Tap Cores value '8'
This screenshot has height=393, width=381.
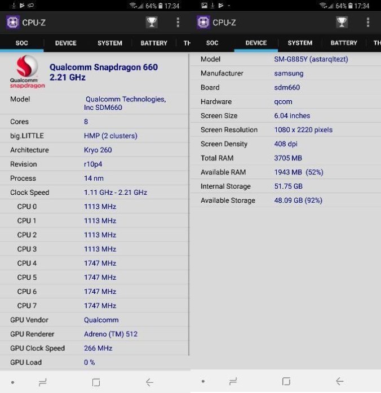(x=86, y=122)
